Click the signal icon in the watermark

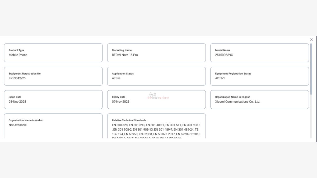point(153,94)
